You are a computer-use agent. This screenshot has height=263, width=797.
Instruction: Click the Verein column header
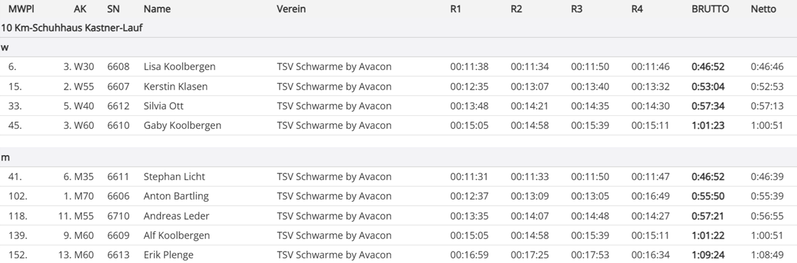(x=291, y=9)
